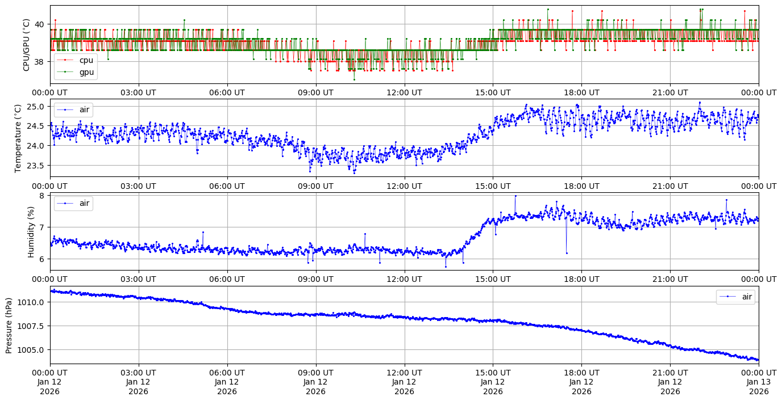The image size is (782, 401).
Task: Click the 25.0 tick on Temperature axis
Action: (38, 107)
